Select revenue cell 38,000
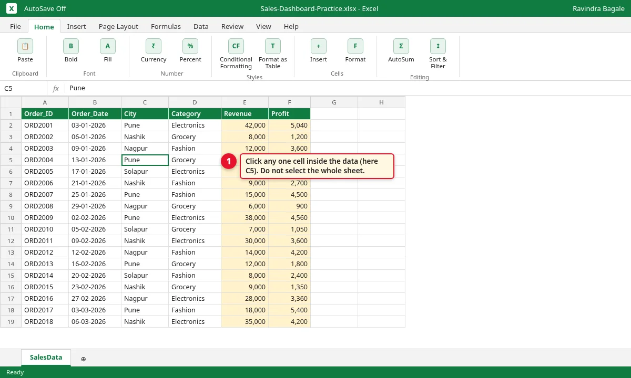Viewport: 631px width, 378px height. 245,218
